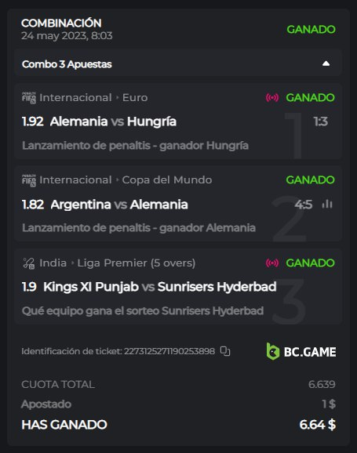Image resolution: width=357 pixels, height=453 pixels.
Task: Click the 4:5 score of second bet
Action: [x=304, y=205]
